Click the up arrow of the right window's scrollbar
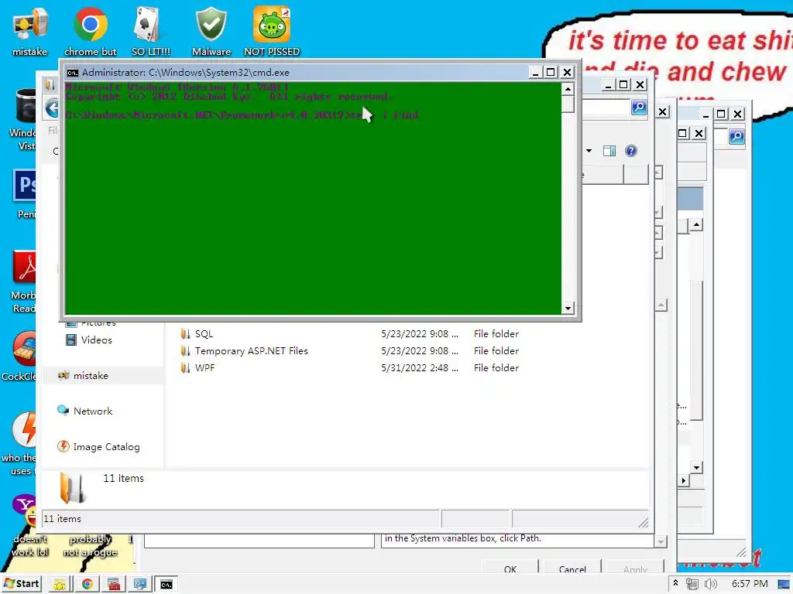The height and width of the screenshot is (594, 793). coord(696,224)
